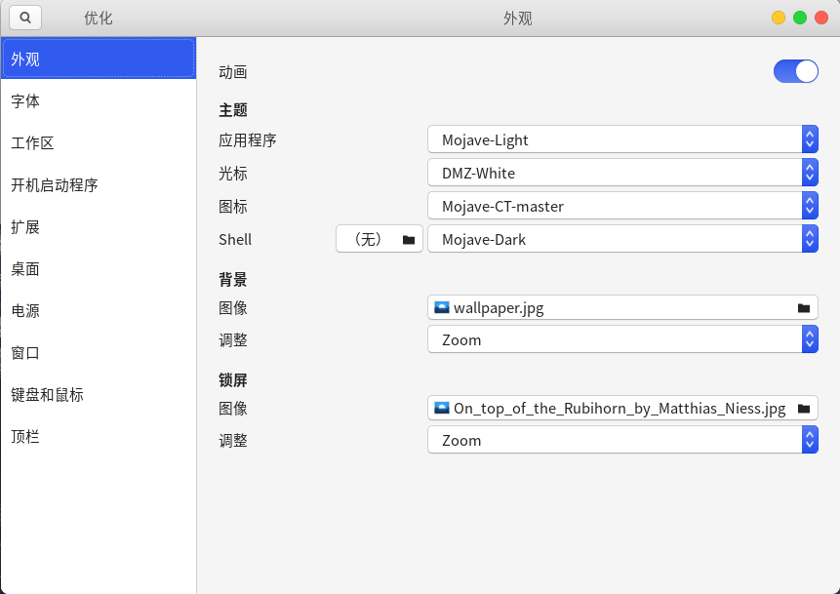Screen dimensions: 840x594
Task: Click the folder icon for the lock screen image
Action: 802,408
